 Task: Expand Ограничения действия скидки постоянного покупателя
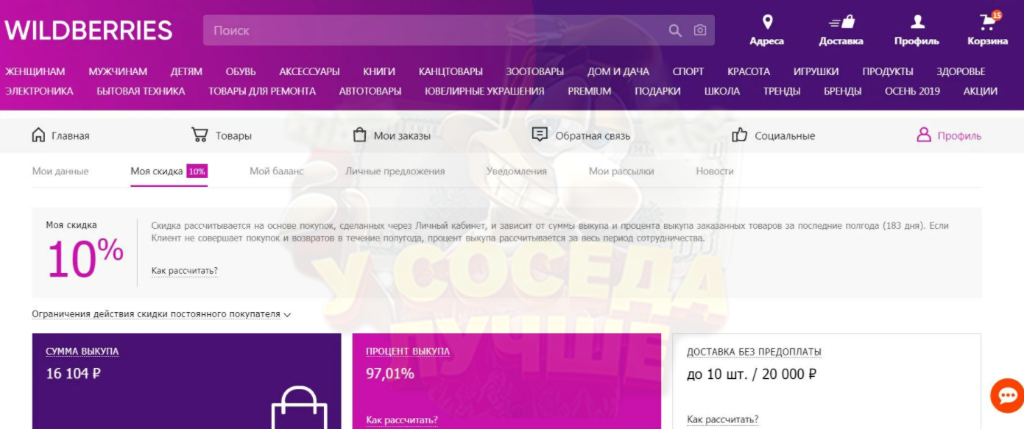[161, 314]
